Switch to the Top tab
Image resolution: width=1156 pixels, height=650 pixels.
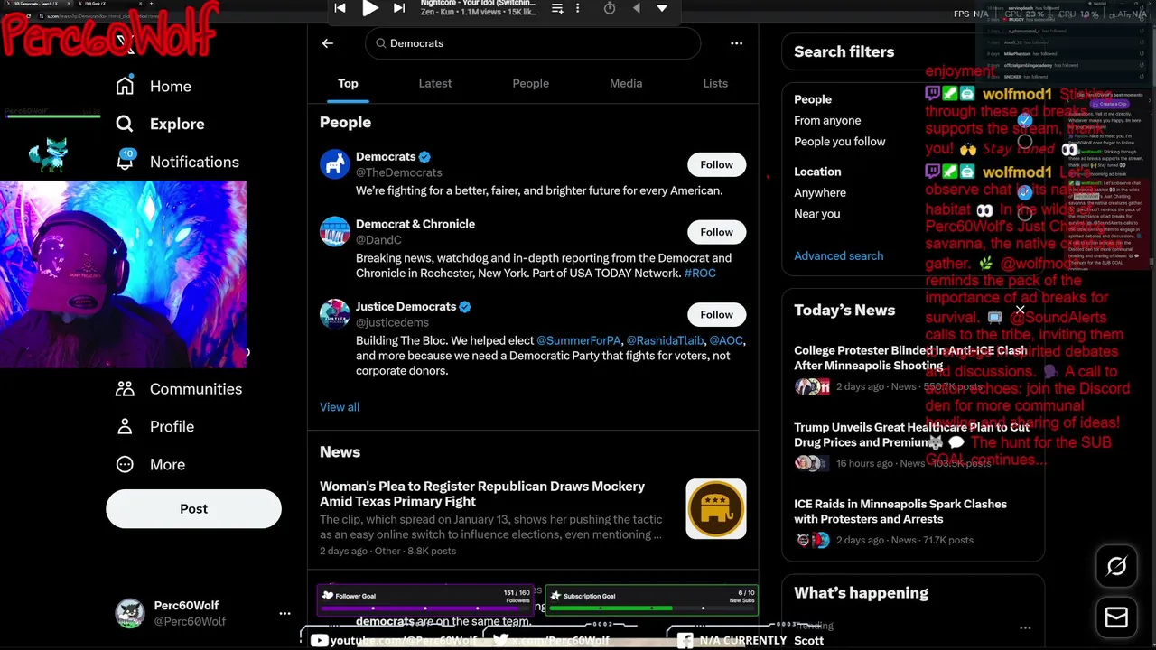[x=348, y=83]
